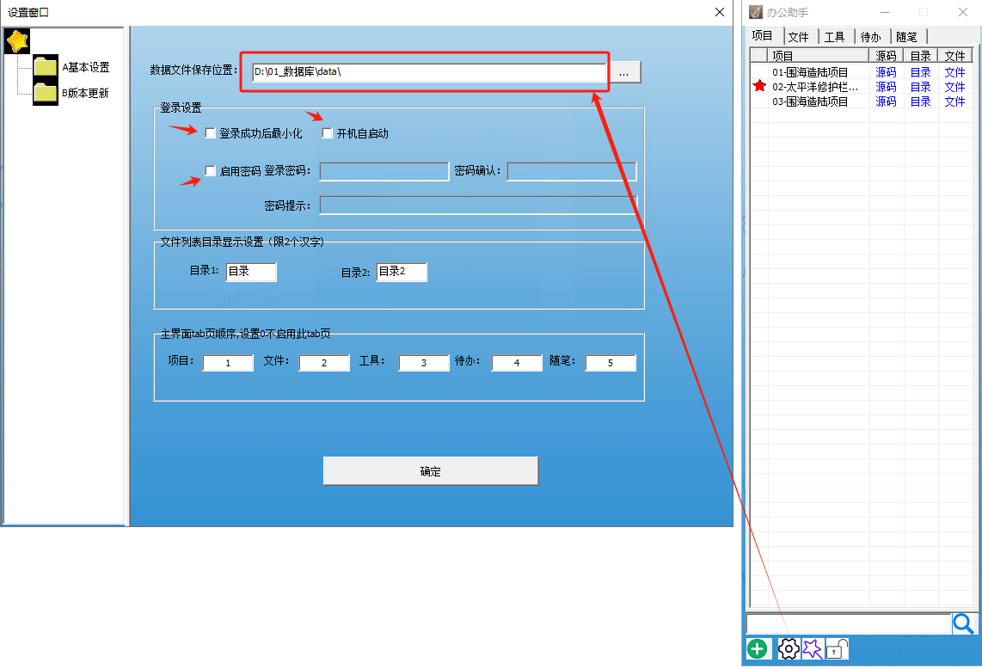
Task: Open the 随笔 tab
Action: (907, 37)
